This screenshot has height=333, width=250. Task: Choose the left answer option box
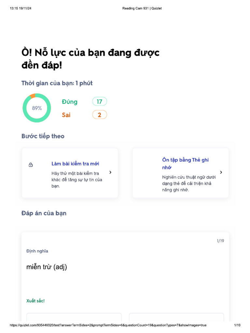[74, 317]
